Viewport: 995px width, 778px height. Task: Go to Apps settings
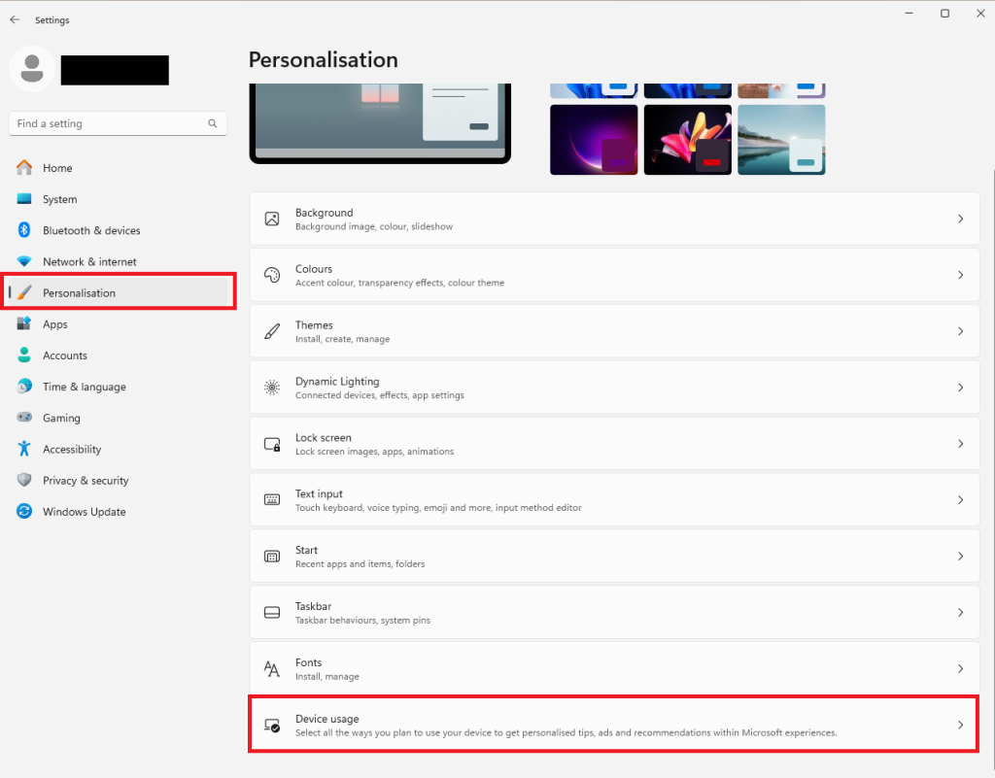[x=55, y=323]
